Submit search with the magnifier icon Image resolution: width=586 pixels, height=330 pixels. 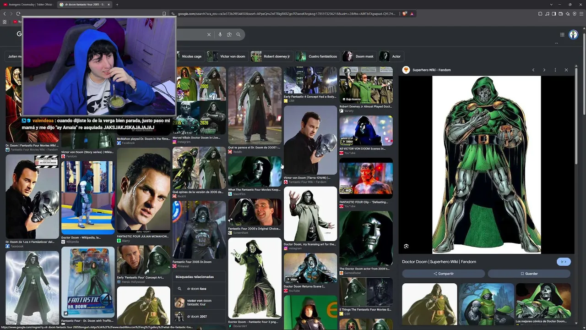click(239, 34)
